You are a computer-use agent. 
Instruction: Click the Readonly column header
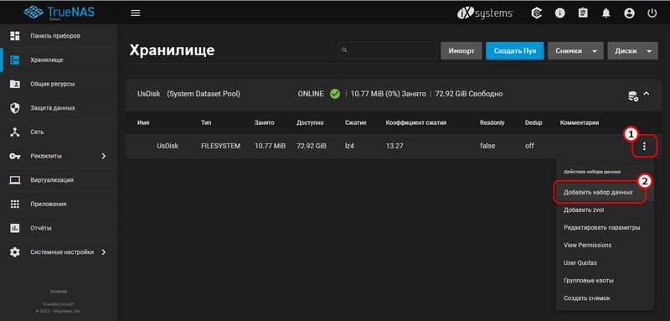[x=492, y=122]
